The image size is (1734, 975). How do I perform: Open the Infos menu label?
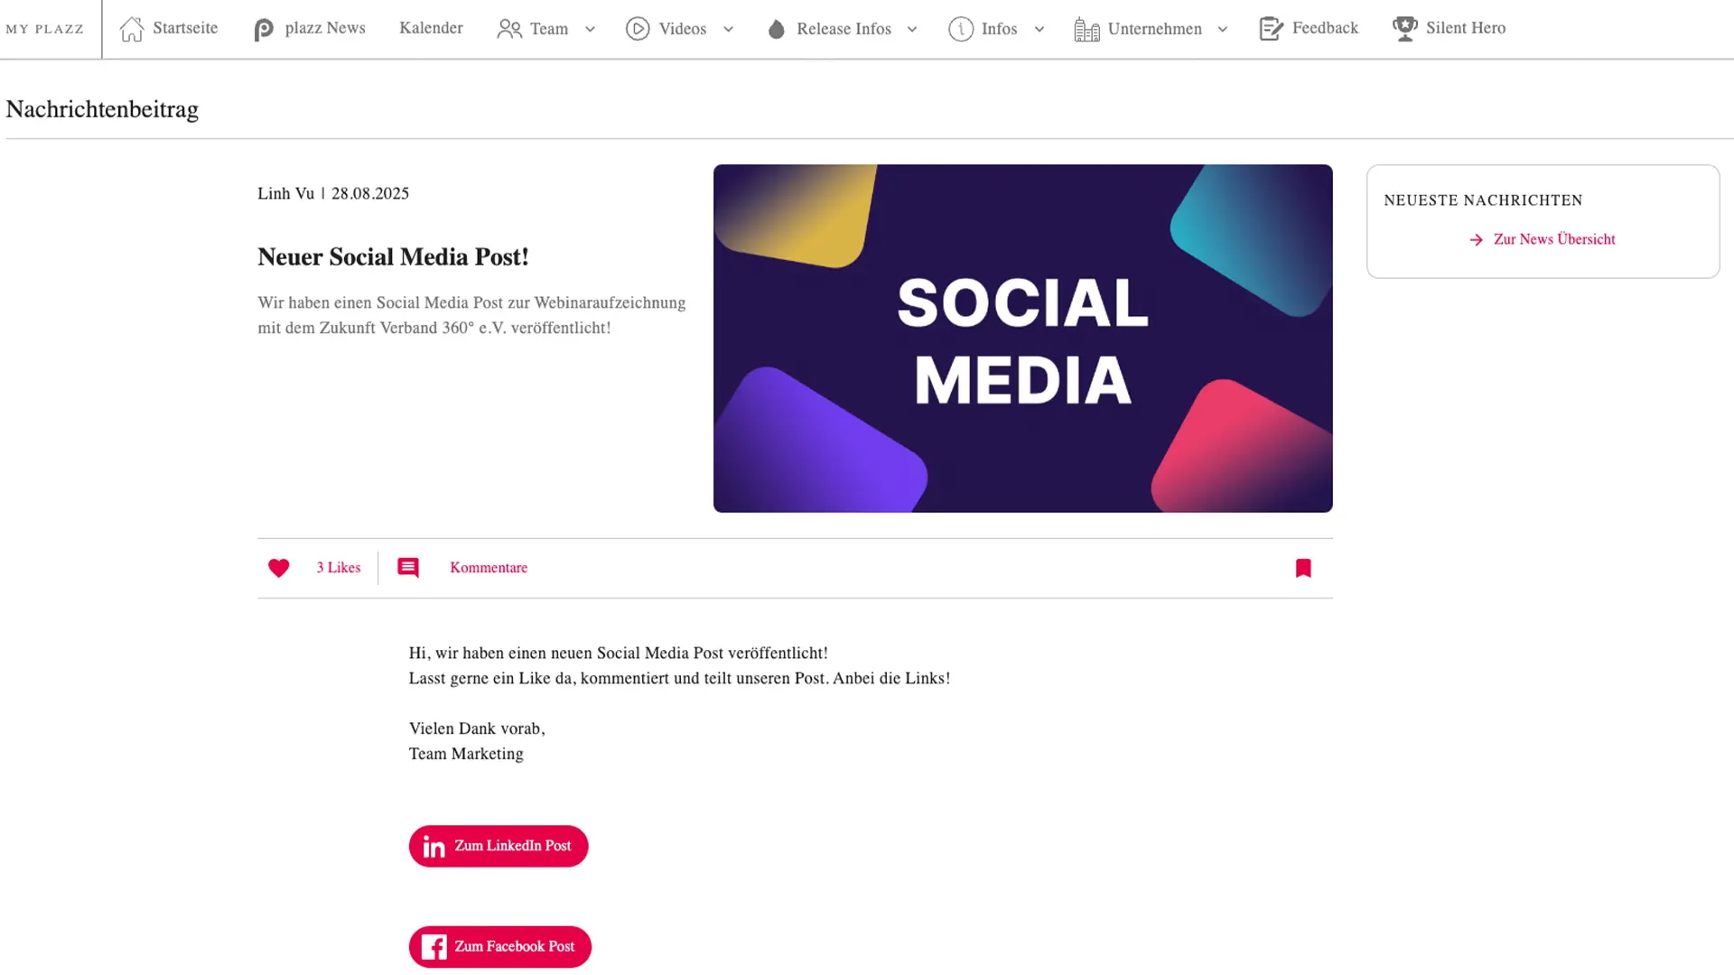[x=999, y=29]
